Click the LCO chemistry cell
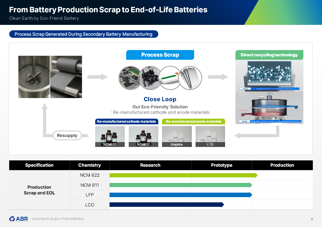The width and height of the screenshot is (322, 227). (90, 205)
